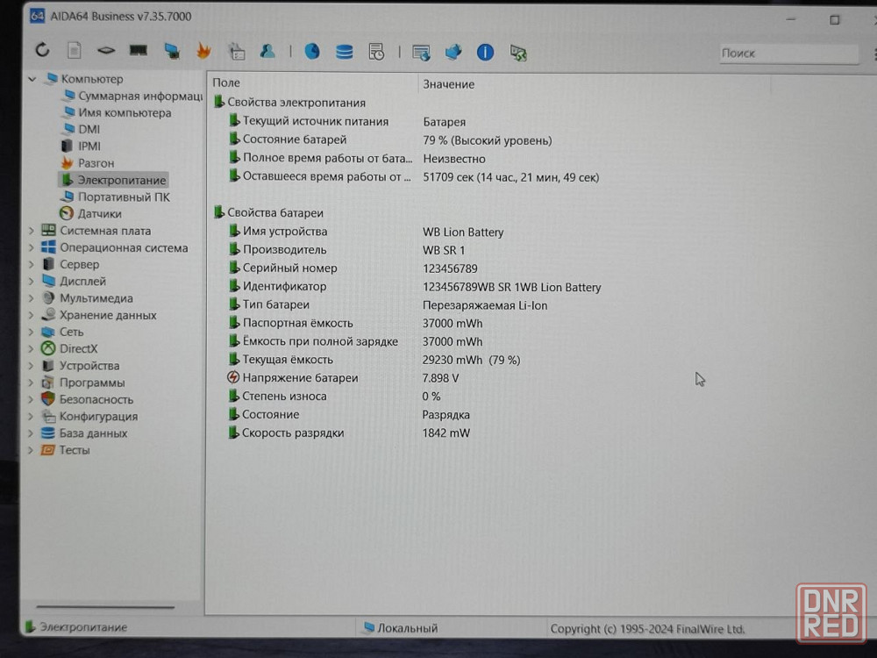Select the Свойства батареи group row
Image resolution: width=877 pixels, height=658 pixels.
click(x=269, y=212)
